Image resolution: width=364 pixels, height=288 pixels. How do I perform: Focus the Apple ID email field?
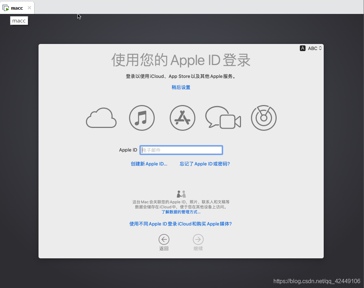(x=181, y=150)
